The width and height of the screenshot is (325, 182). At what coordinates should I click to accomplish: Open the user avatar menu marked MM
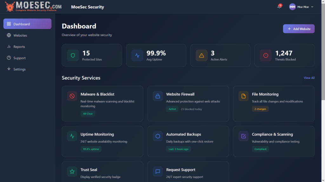292,7
